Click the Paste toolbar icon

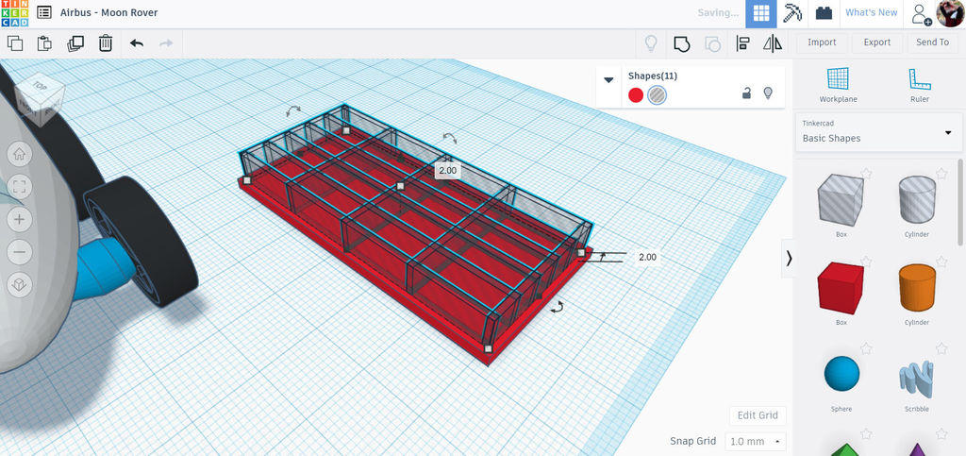pyautogui.click(x=44, y=43)
